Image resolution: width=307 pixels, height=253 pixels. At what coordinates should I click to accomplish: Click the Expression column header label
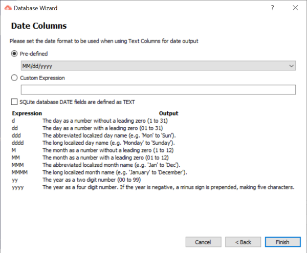[x=27, y=113]
